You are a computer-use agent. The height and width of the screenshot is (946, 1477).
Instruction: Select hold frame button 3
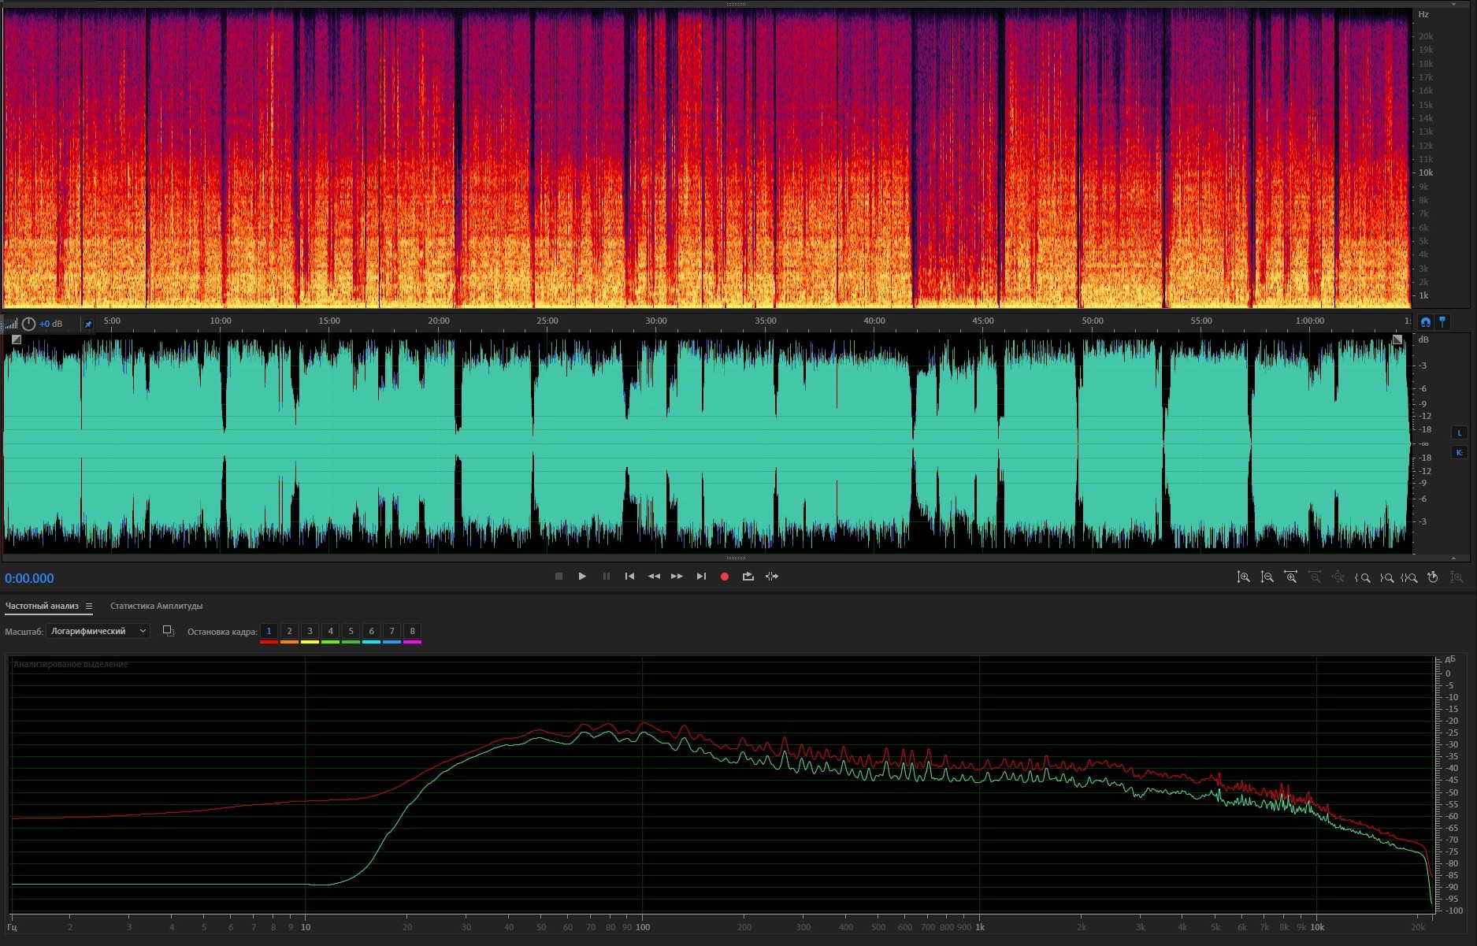pos(310,631)
